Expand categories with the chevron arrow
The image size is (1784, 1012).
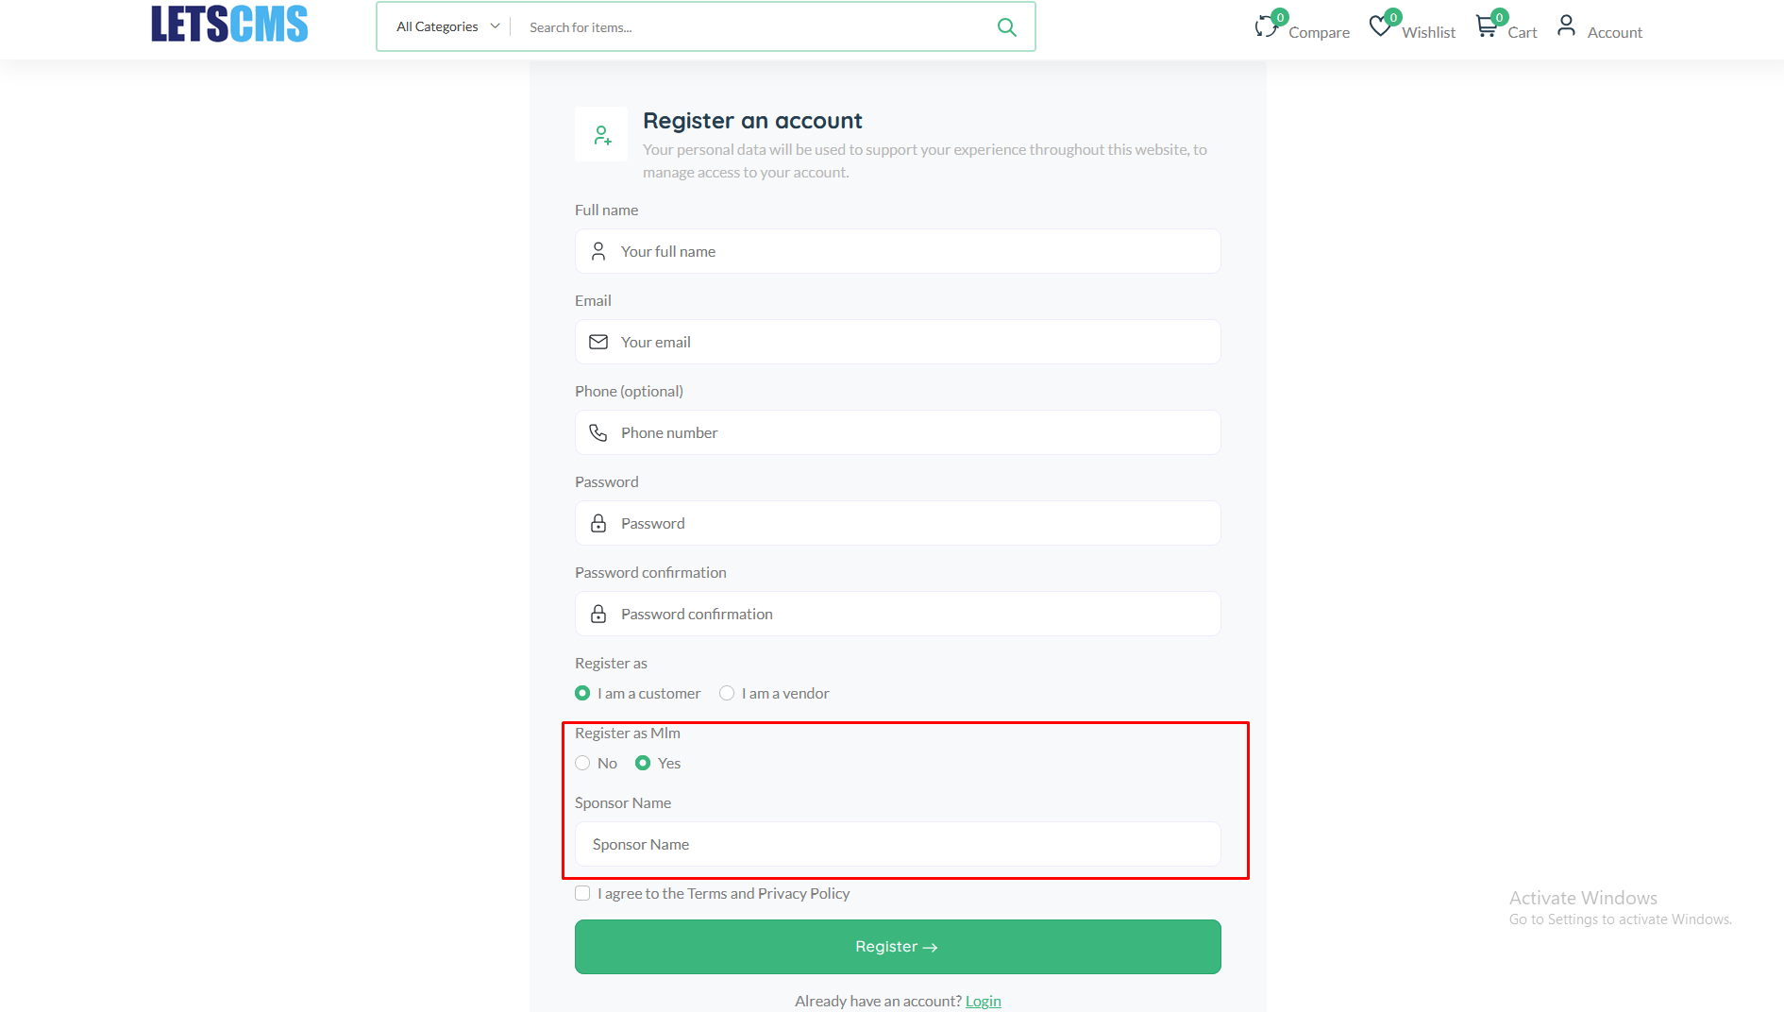(495, 26)
